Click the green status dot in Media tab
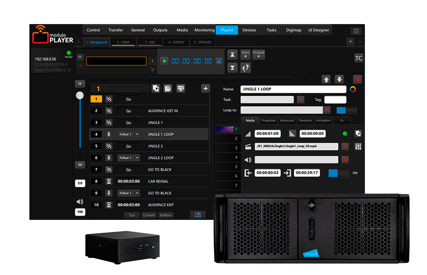 (345, 134)
